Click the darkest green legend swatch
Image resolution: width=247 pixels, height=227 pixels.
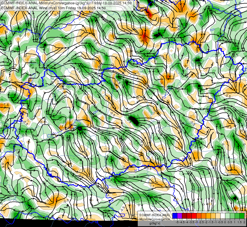[242, 216]
